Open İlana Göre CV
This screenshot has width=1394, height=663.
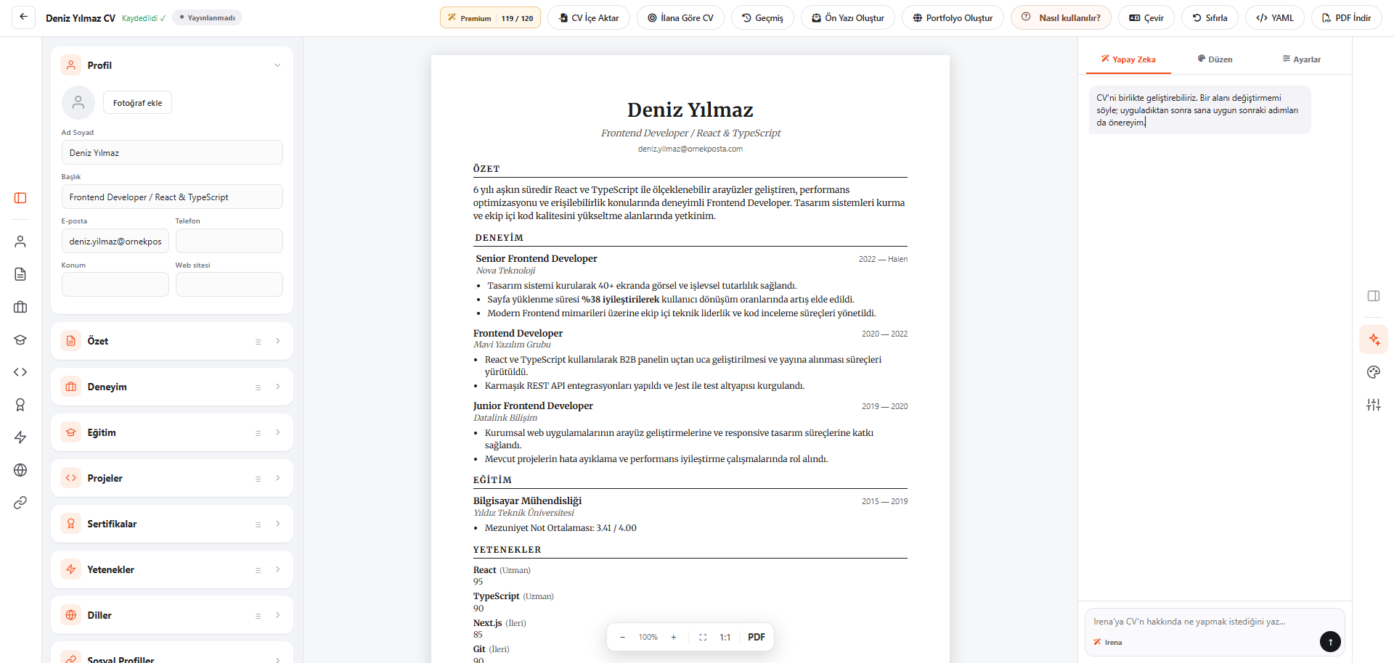tap(680, 17)
